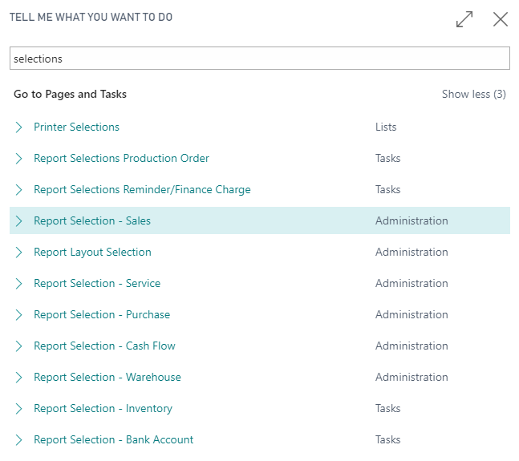Launch Report Selection - Purchase page
Viewport: 519px width, 461px height.
point(102,315)
